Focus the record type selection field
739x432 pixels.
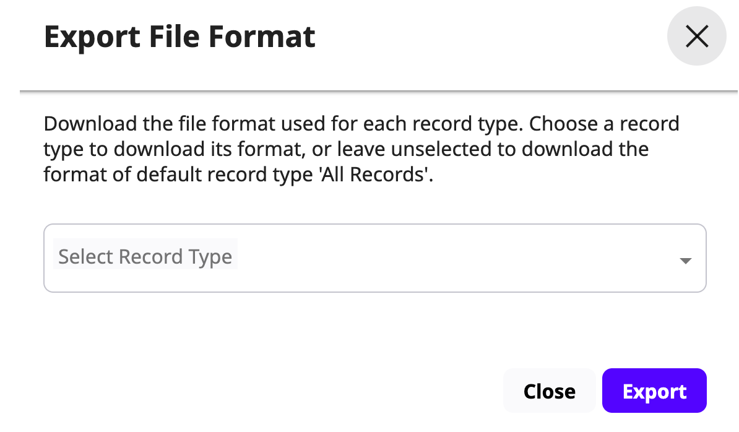point(374,257)
